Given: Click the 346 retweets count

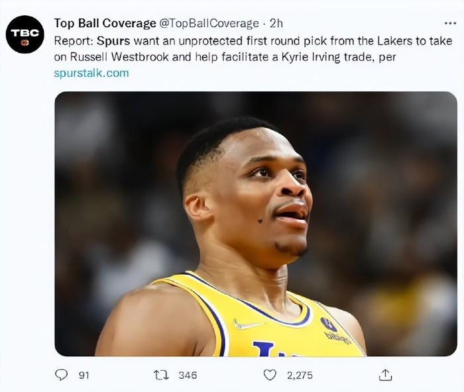Looking at the screenshot, I should (188, 375).
